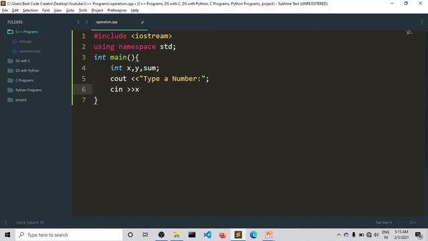Switch to the operation.cpp tab
The width and height of the screenshot is (428, 241).
[x=107, y=22]
